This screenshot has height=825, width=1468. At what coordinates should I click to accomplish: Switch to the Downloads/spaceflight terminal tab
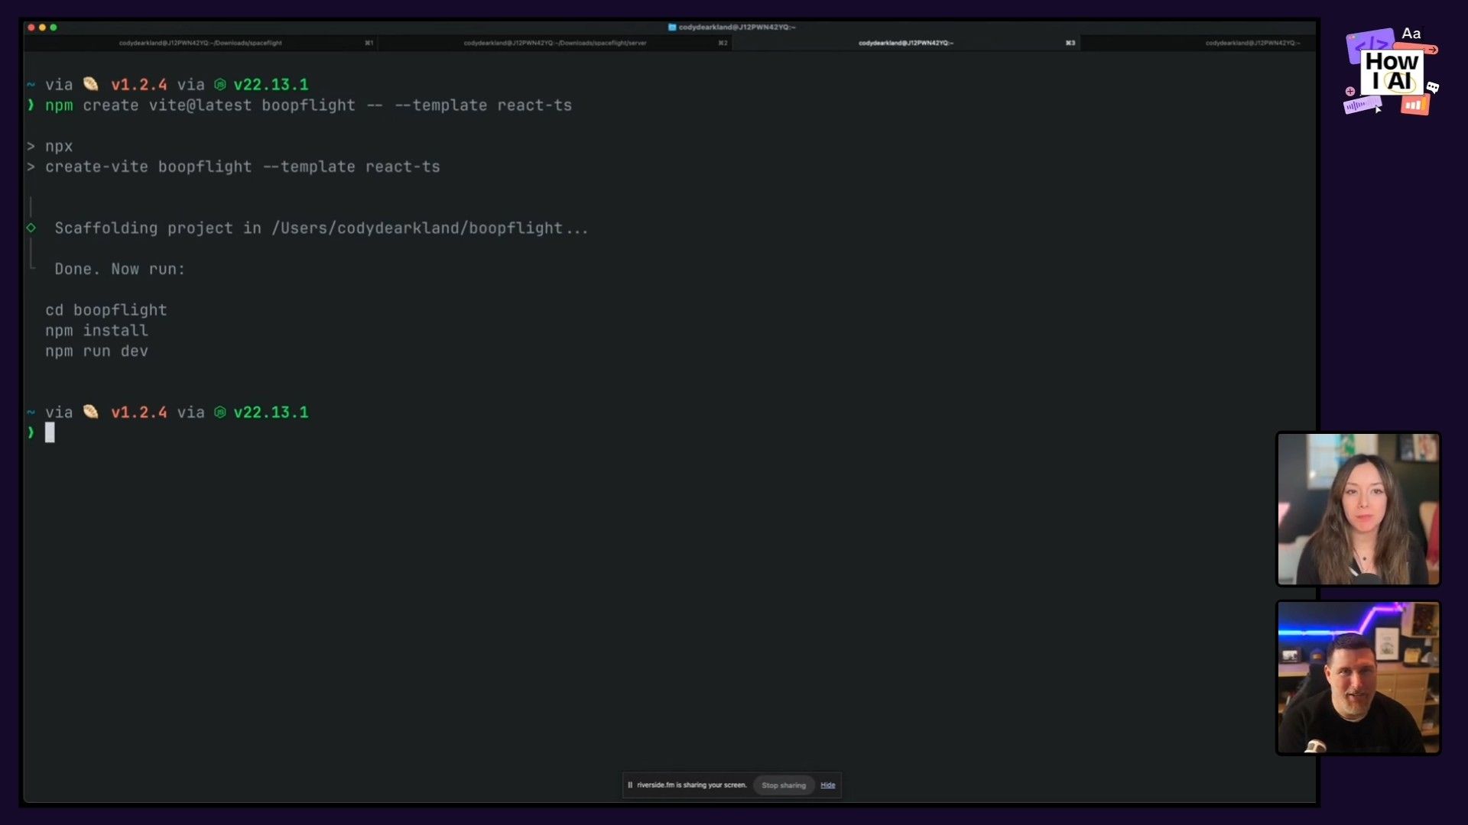(200, 44)
